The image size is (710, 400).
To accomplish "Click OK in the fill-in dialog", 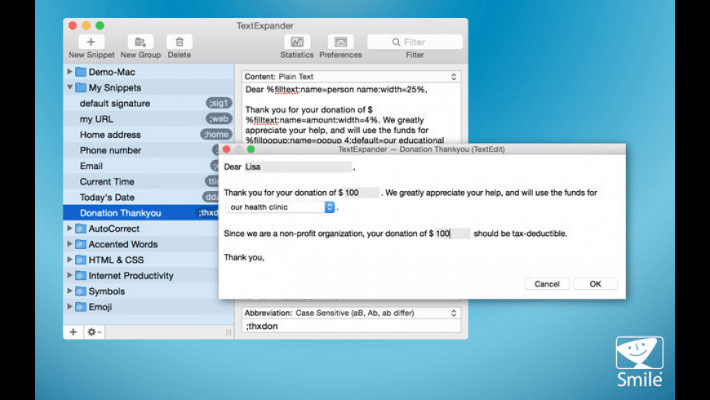I will pos(595,284).
